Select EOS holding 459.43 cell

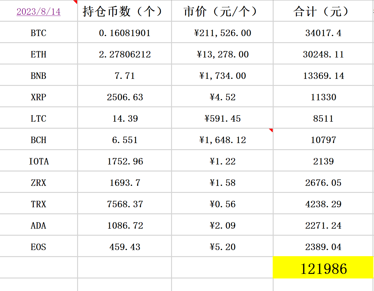click(125, 246)
